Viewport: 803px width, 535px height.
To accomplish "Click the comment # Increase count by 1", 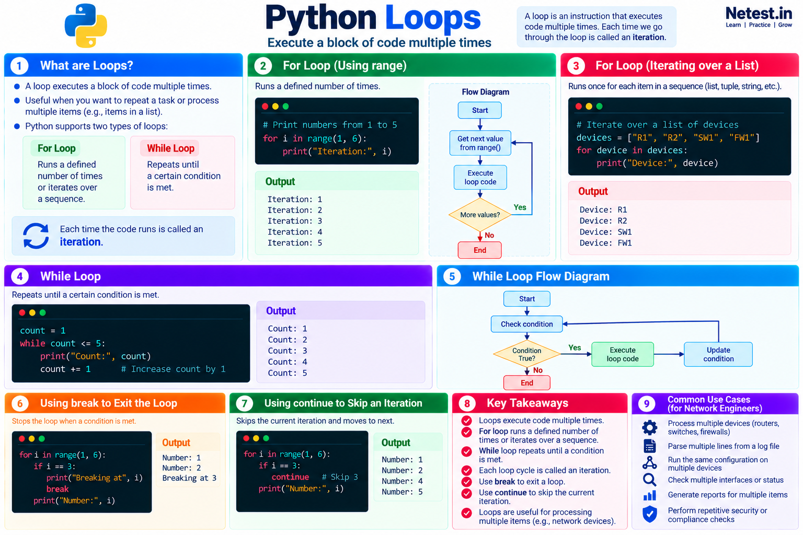I will tap(173, 369).
